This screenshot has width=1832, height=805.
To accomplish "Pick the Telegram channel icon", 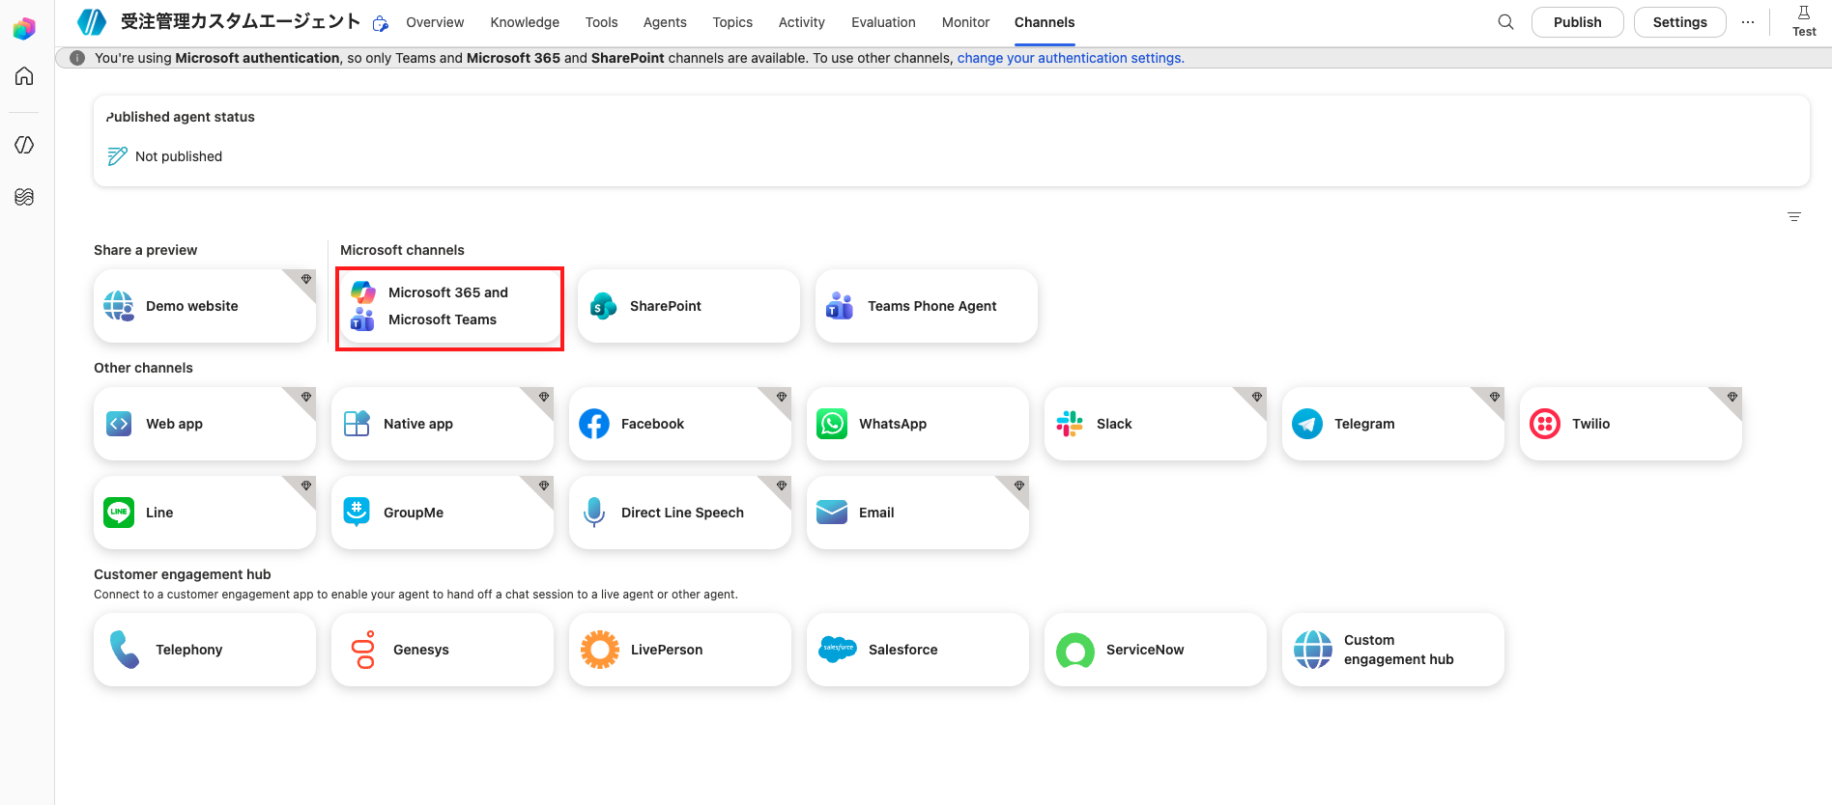I will (1307, 424).
